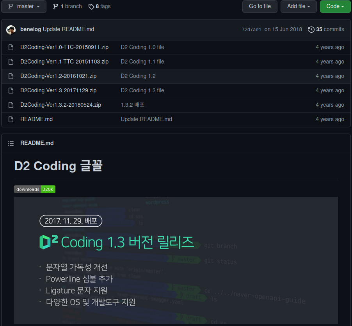The height and width of the screenshot is (326, 352).
Task: Open D2Coding-Ver1.3-20171129.zip file
Action: click(x=59, y=90)
